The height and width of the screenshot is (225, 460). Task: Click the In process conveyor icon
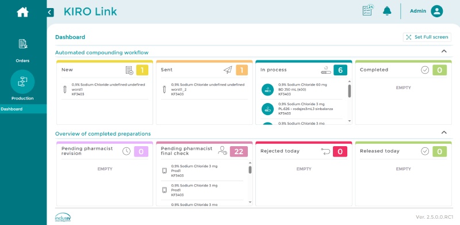coord(326,70)
